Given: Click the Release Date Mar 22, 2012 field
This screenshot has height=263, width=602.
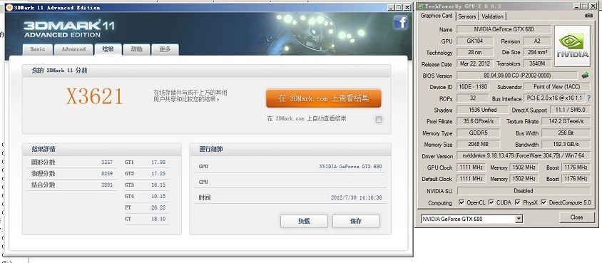Looking at the screenshot, I should point(475,63).
